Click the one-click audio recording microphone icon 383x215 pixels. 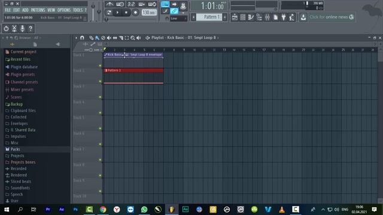[22, 29]
